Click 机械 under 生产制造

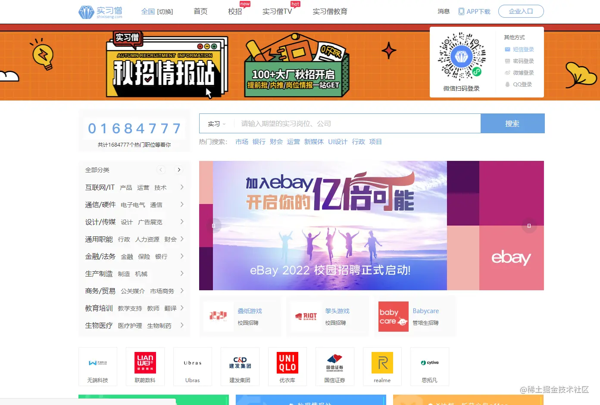click(141, 274)
